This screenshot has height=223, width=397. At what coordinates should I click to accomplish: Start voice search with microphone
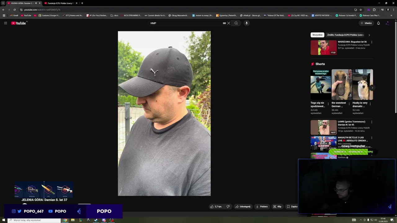pos(247,23)
